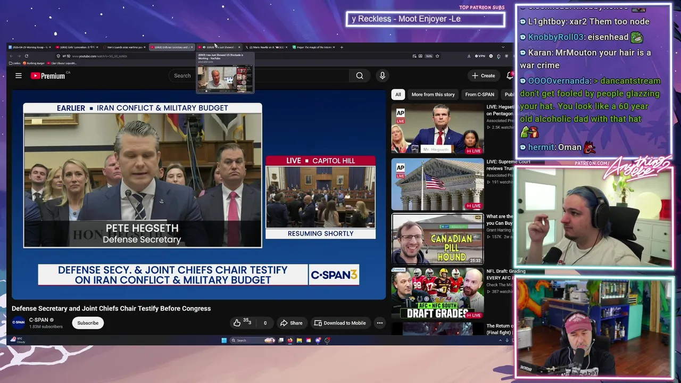Reload the page with refresh icon
681x383 pixels.
pos(27,56)
